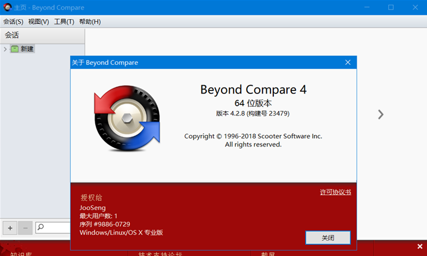Click the 最大用户数: 1 text
The width and height of the screenshot is (427, 256).
(x=98, y=216)
